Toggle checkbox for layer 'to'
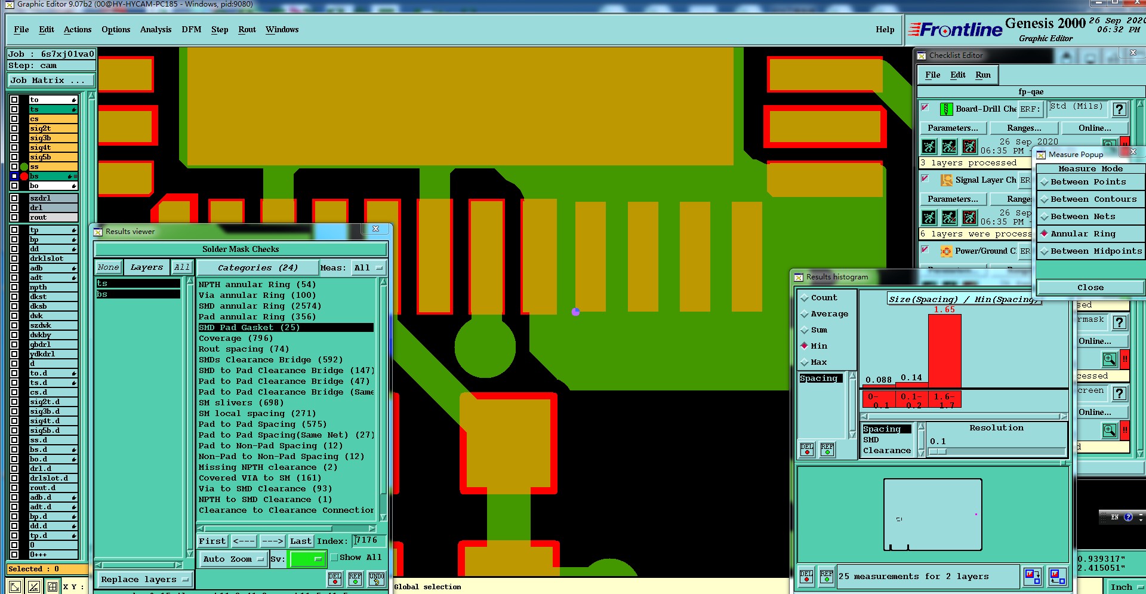Viewport: 1146px width, 594px height. coord(14,100)
